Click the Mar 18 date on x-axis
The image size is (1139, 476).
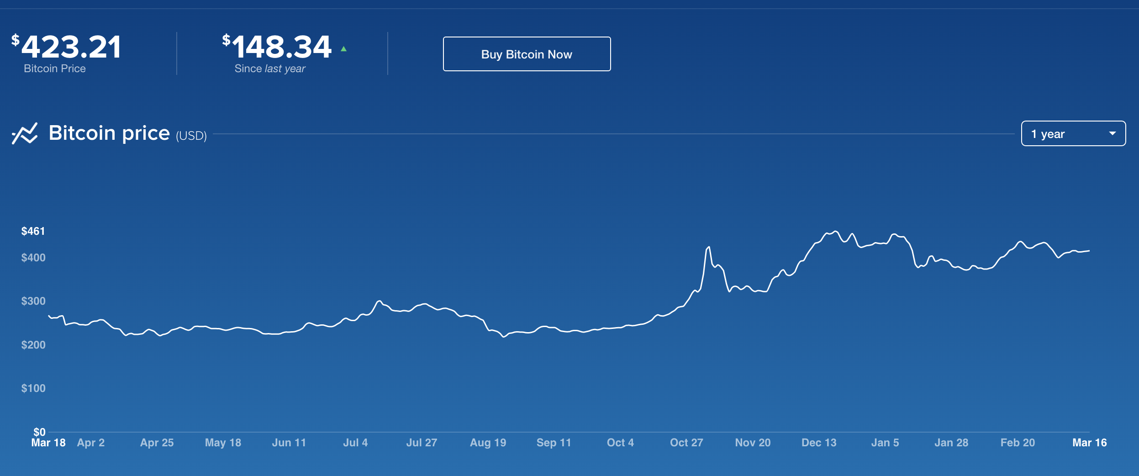point(48,443)
